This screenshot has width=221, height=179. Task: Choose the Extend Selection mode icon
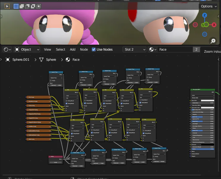tap(22, 6)
